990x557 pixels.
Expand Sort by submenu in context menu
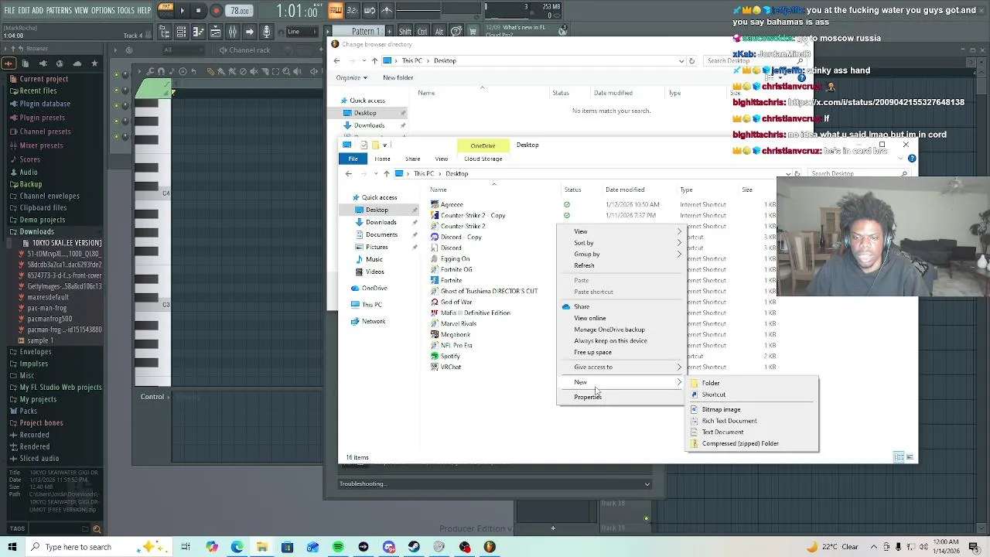(622, 243)
